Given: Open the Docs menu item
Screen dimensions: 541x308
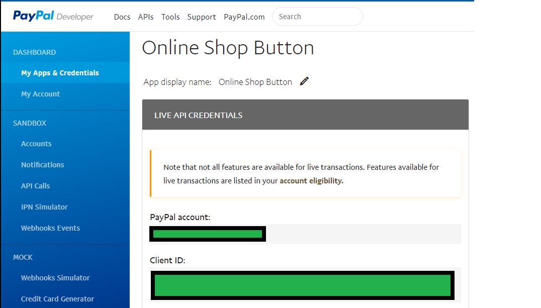Looking at the screenshot, I should pos(122,17).
